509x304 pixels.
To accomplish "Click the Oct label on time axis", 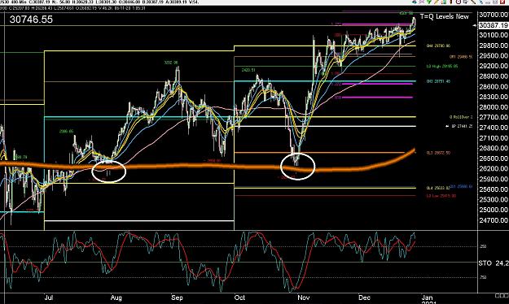I will pos(239,297).
